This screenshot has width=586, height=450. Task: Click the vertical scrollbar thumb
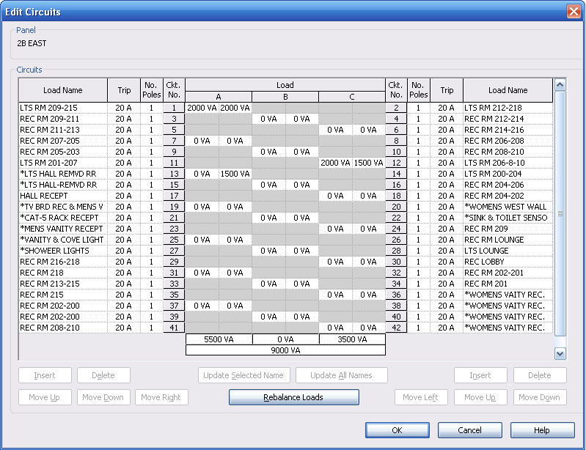[560, 213]
